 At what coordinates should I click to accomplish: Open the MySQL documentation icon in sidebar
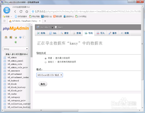pyautogui.click(x=24, y=37)
